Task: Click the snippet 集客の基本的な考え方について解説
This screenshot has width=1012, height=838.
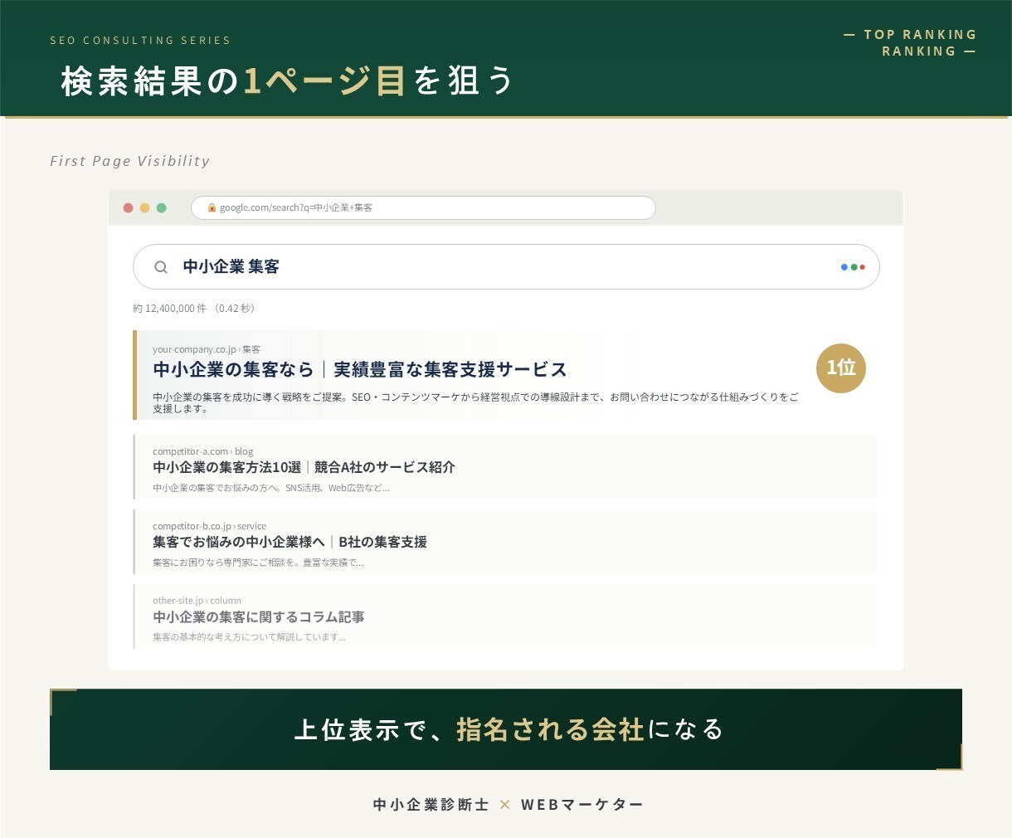Action: pos(249,637)
